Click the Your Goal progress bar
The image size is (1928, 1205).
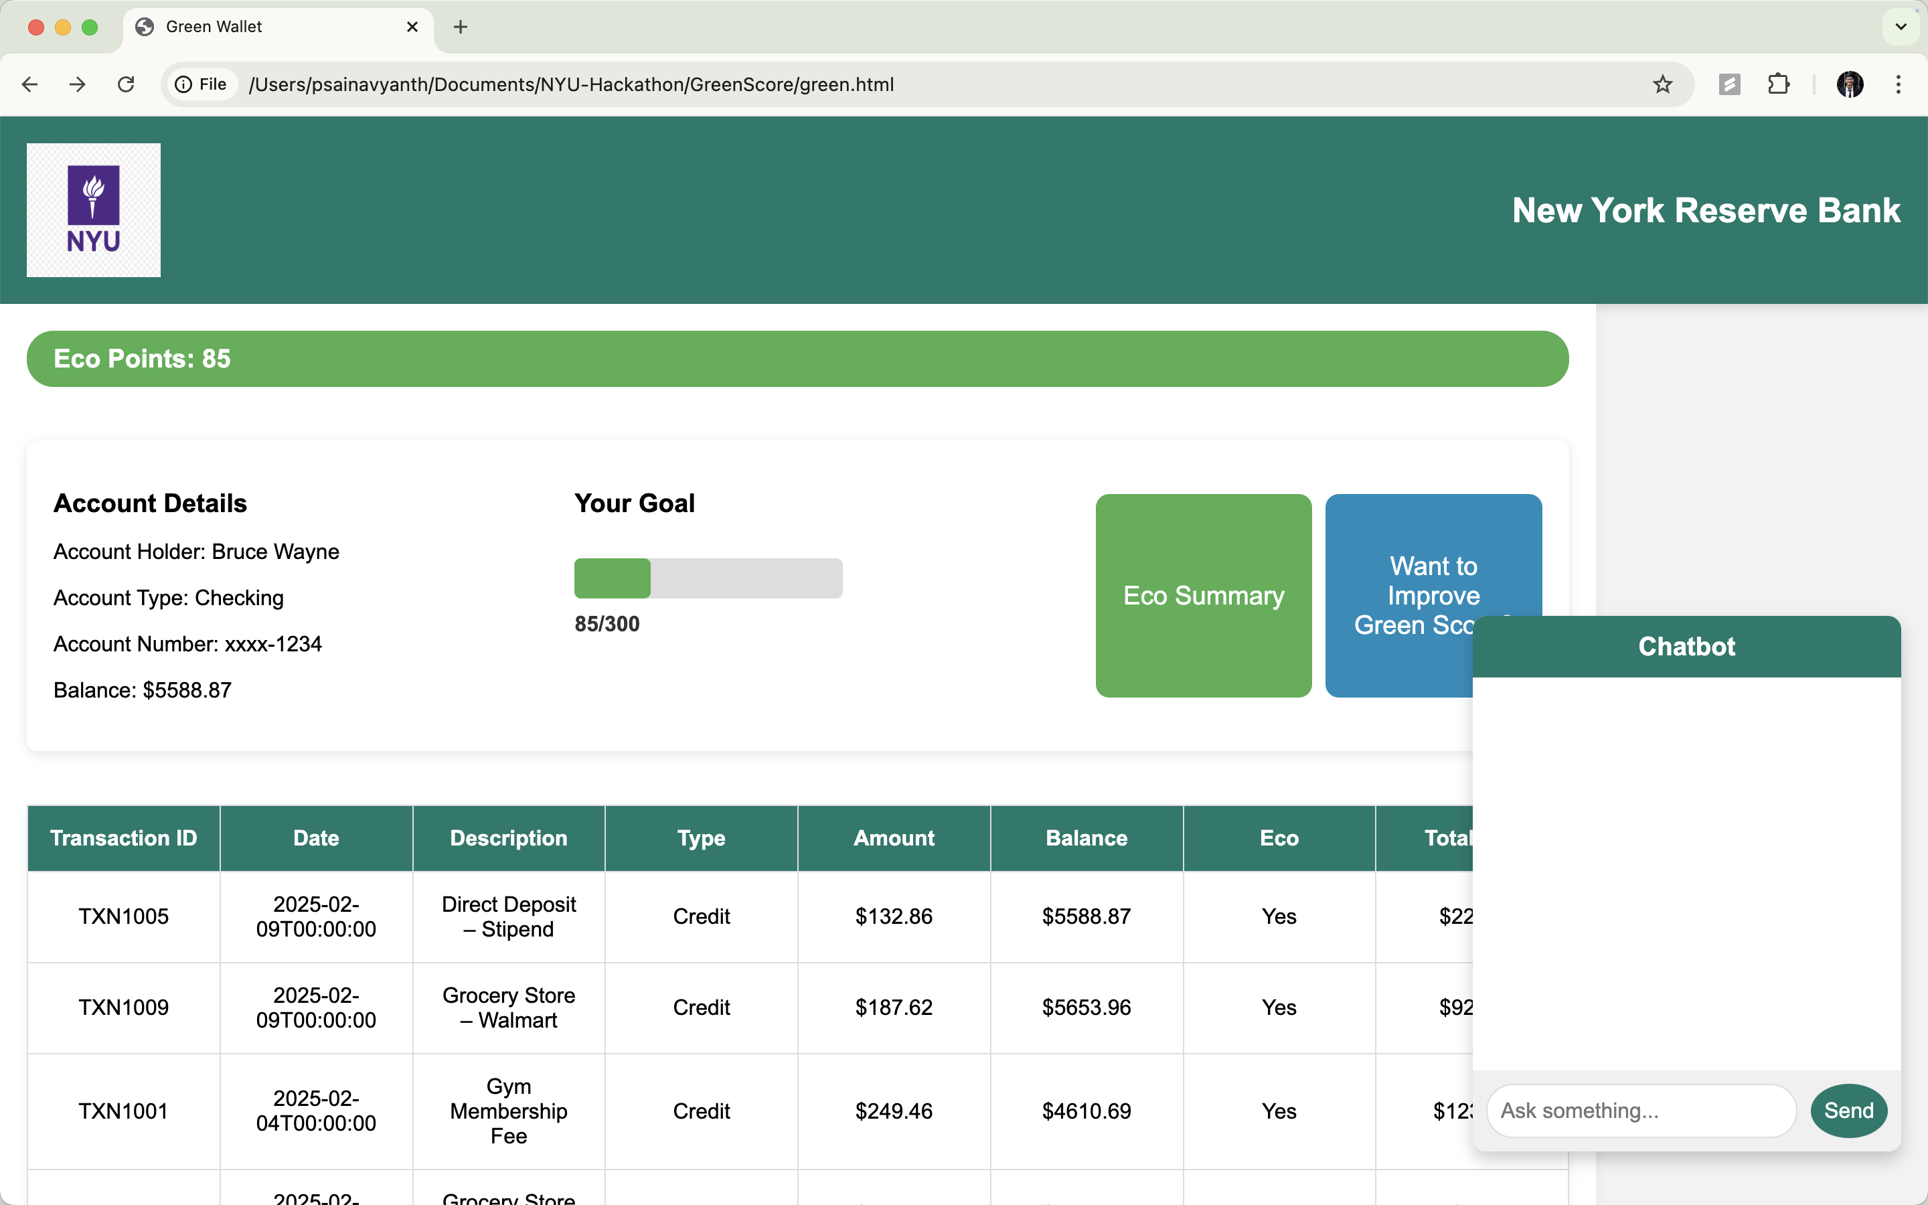click(x=708, y=578)
